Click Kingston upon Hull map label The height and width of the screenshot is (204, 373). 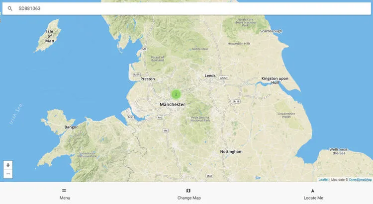point(275,80)
